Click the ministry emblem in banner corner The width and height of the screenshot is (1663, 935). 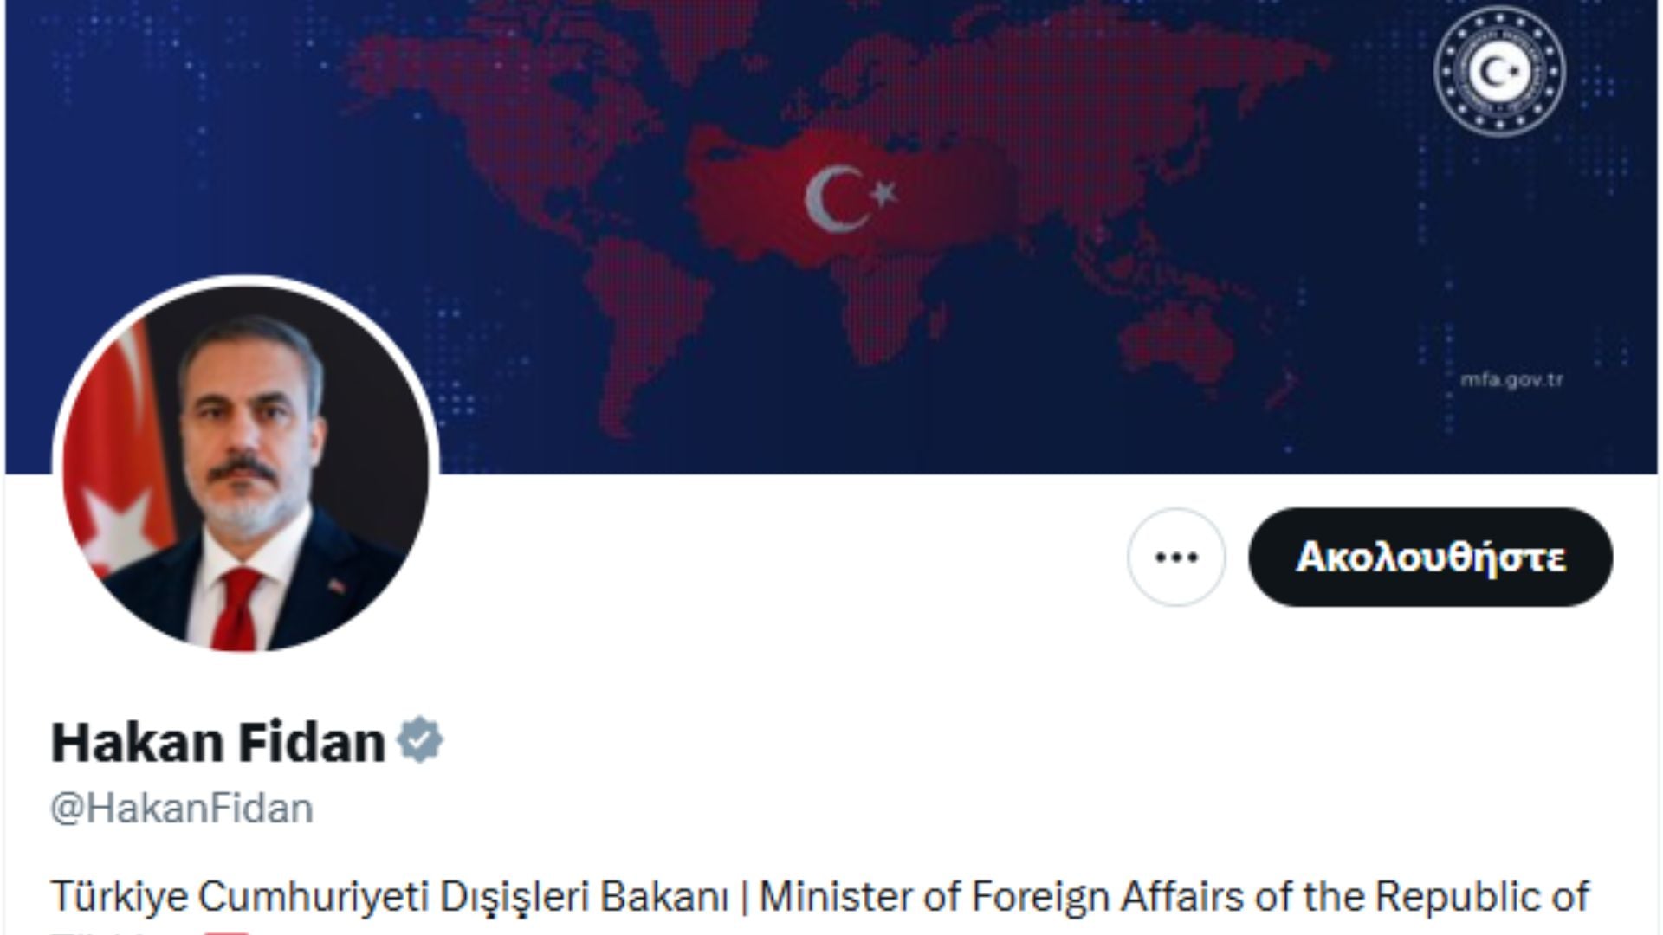tap(1499, 71)
